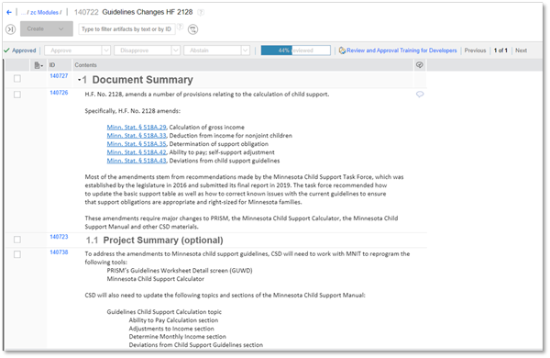The image size is (550, 358).
Task: Click the module ID 140722
Action: tap(86, 12)
